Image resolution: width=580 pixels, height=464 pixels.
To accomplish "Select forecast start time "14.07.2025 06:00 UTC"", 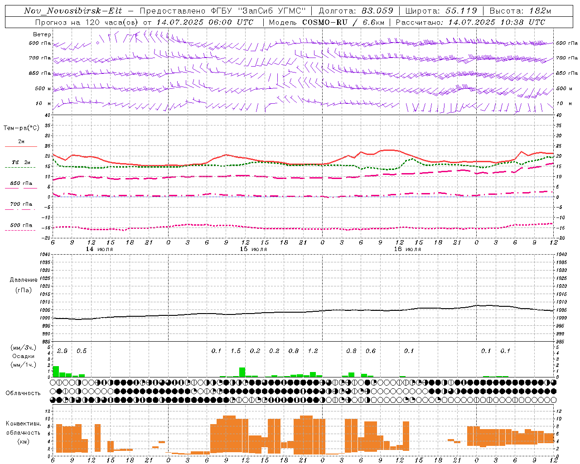I will coord(205,22).
